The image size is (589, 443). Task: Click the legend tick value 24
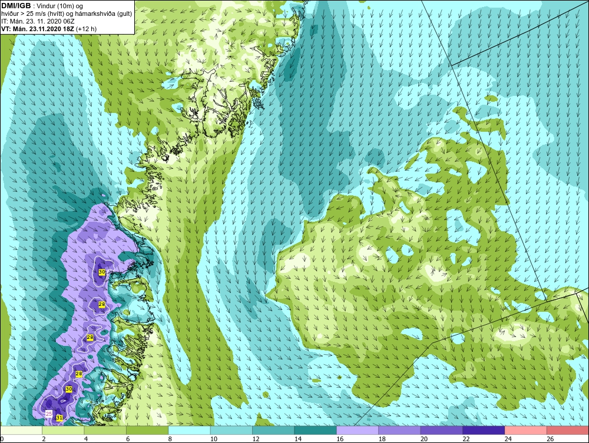tap(508, 439)
